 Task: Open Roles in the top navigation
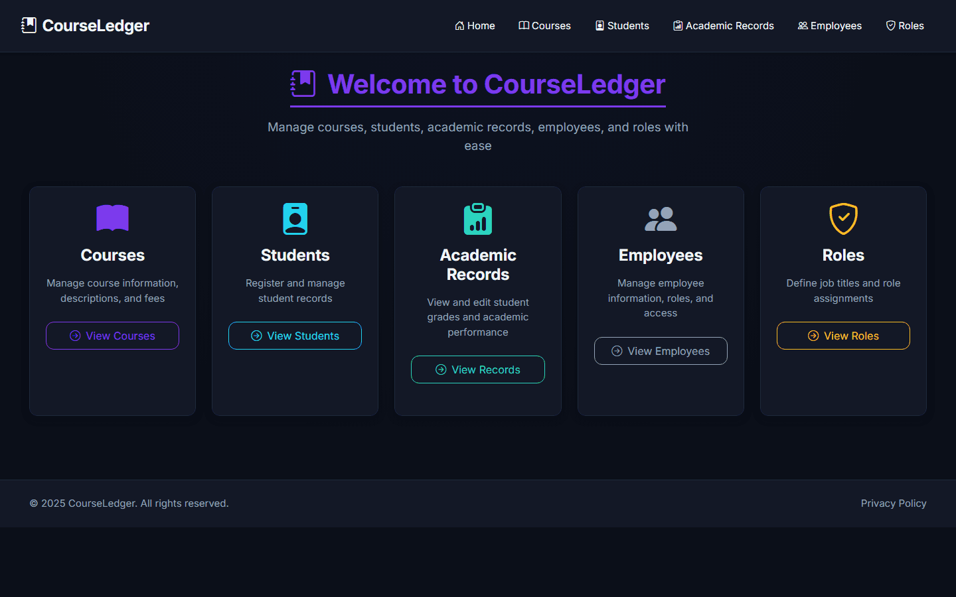coord(905,26)
